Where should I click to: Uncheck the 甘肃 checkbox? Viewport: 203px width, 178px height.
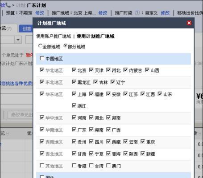74,154
